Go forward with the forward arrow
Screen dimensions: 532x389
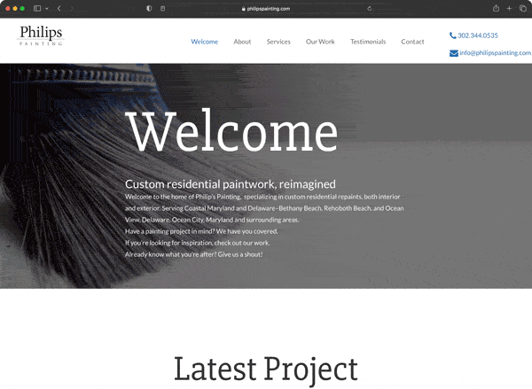[x=72, y=9]
